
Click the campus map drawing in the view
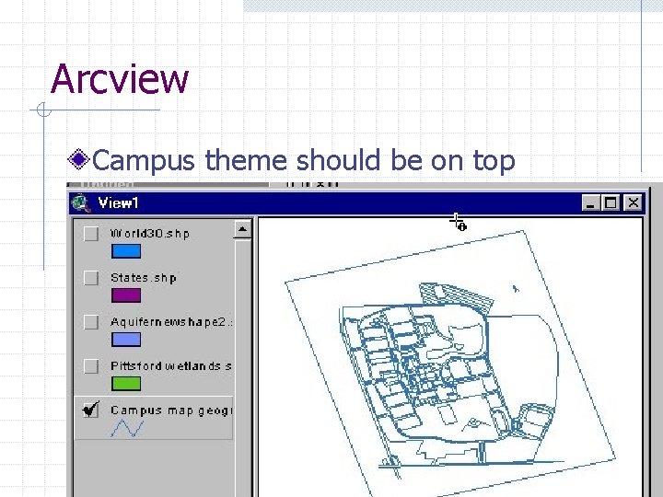tap(449, 364)
